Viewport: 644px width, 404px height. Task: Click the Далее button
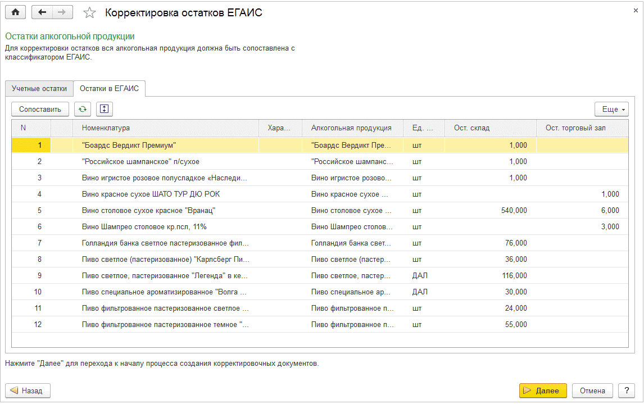[x=542, y=391]
